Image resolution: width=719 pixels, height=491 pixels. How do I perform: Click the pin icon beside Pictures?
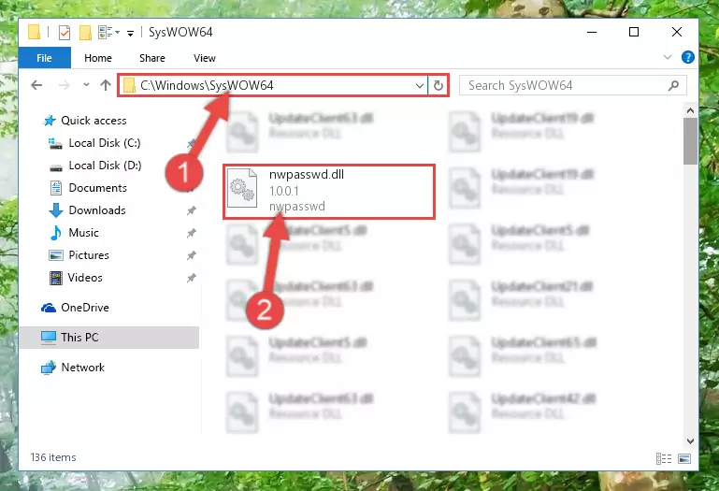[x=192, y=255]
